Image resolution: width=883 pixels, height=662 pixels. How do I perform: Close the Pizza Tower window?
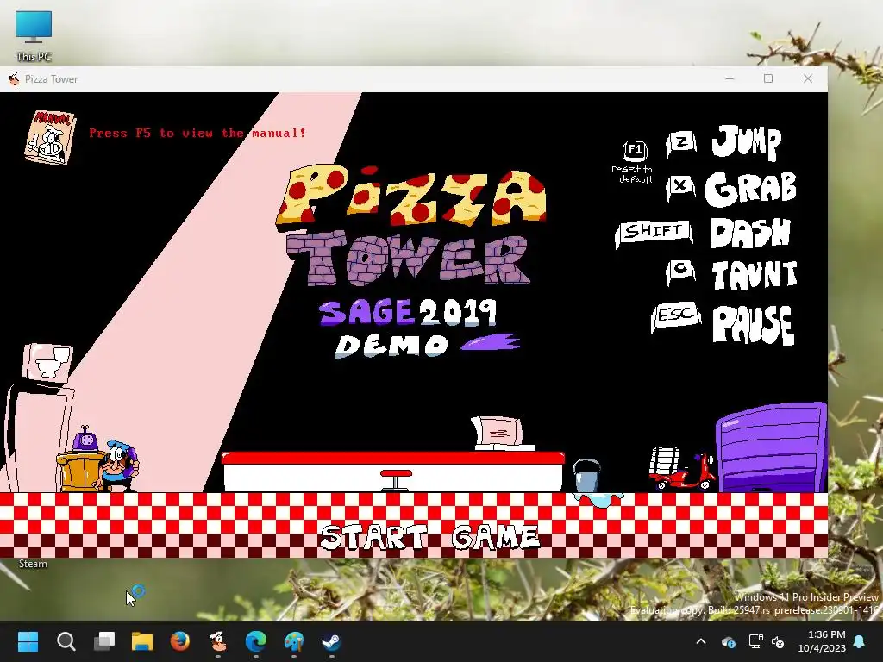pyautogui.click(x=807, y=78)
